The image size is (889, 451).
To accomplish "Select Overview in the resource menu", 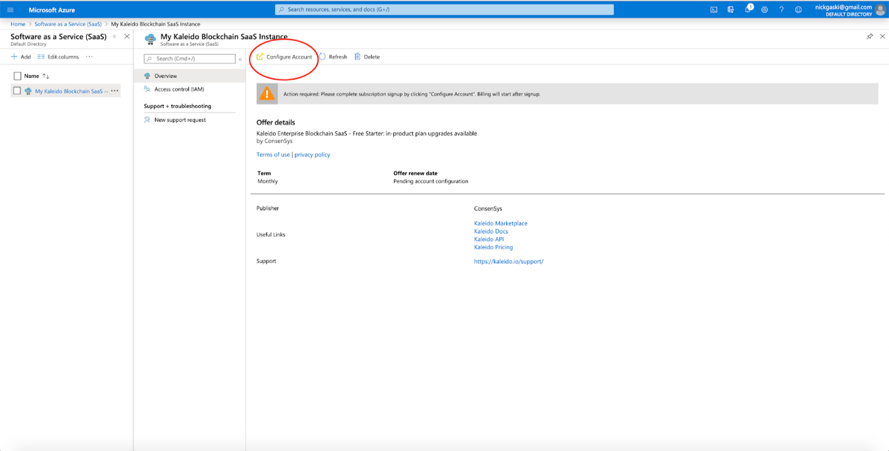I will click(189, 76).
